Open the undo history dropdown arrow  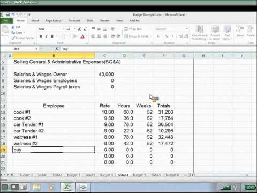[17, 14]
